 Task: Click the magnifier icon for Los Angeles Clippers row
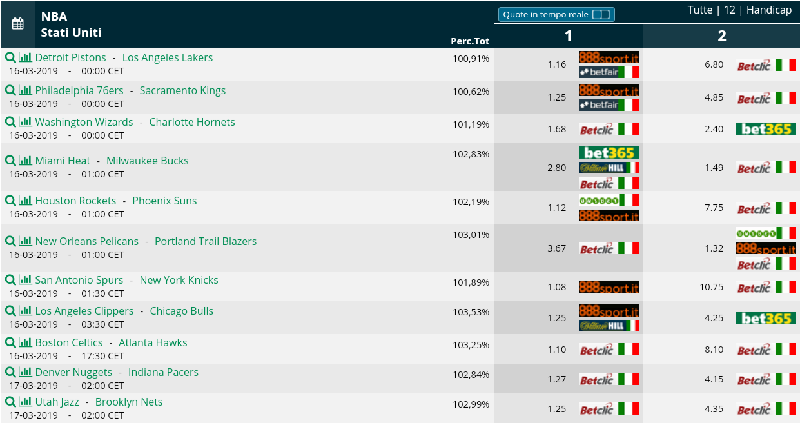pos(10,311)
